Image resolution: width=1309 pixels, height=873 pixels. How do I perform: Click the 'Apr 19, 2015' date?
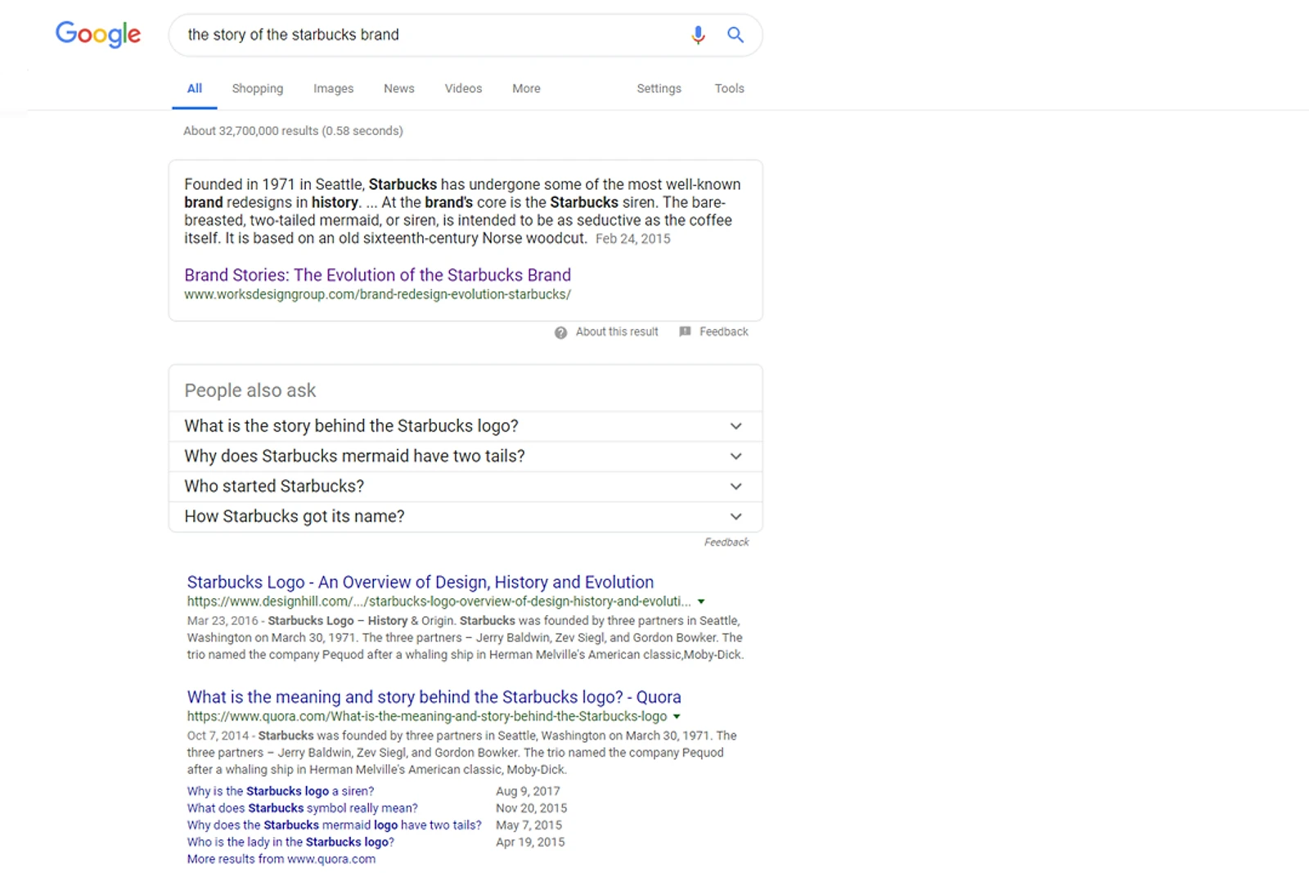click(x=530, y=842)
